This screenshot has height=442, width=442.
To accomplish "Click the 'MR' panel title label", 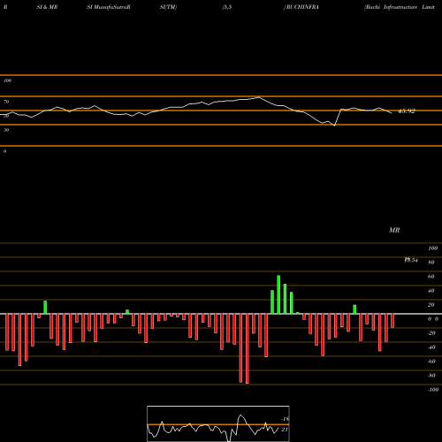I will (x=394, y=230).
